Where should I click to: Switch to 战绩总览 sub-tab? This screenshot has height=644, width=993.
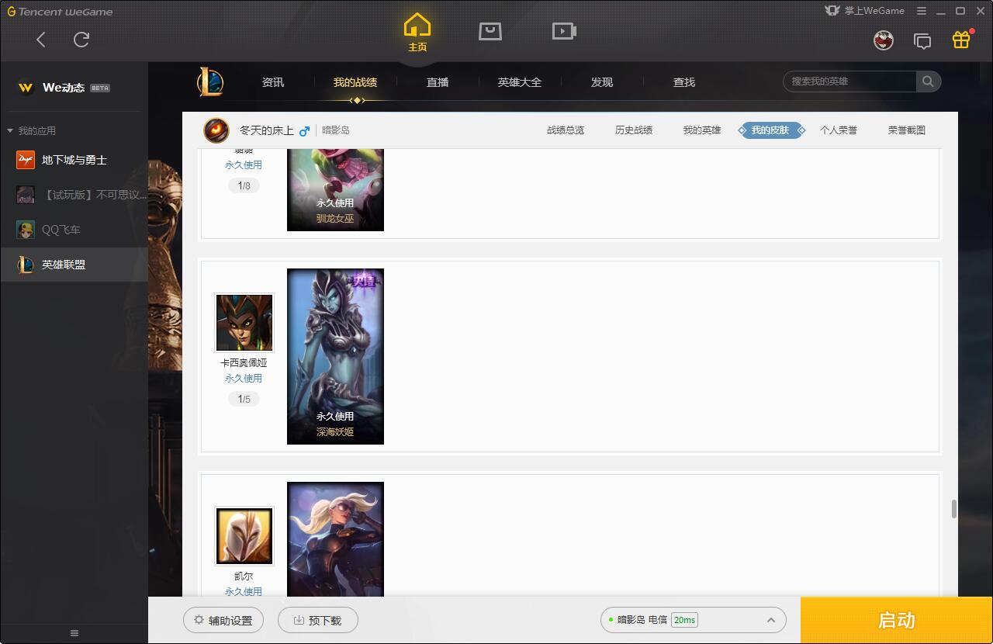click(566, 130)
